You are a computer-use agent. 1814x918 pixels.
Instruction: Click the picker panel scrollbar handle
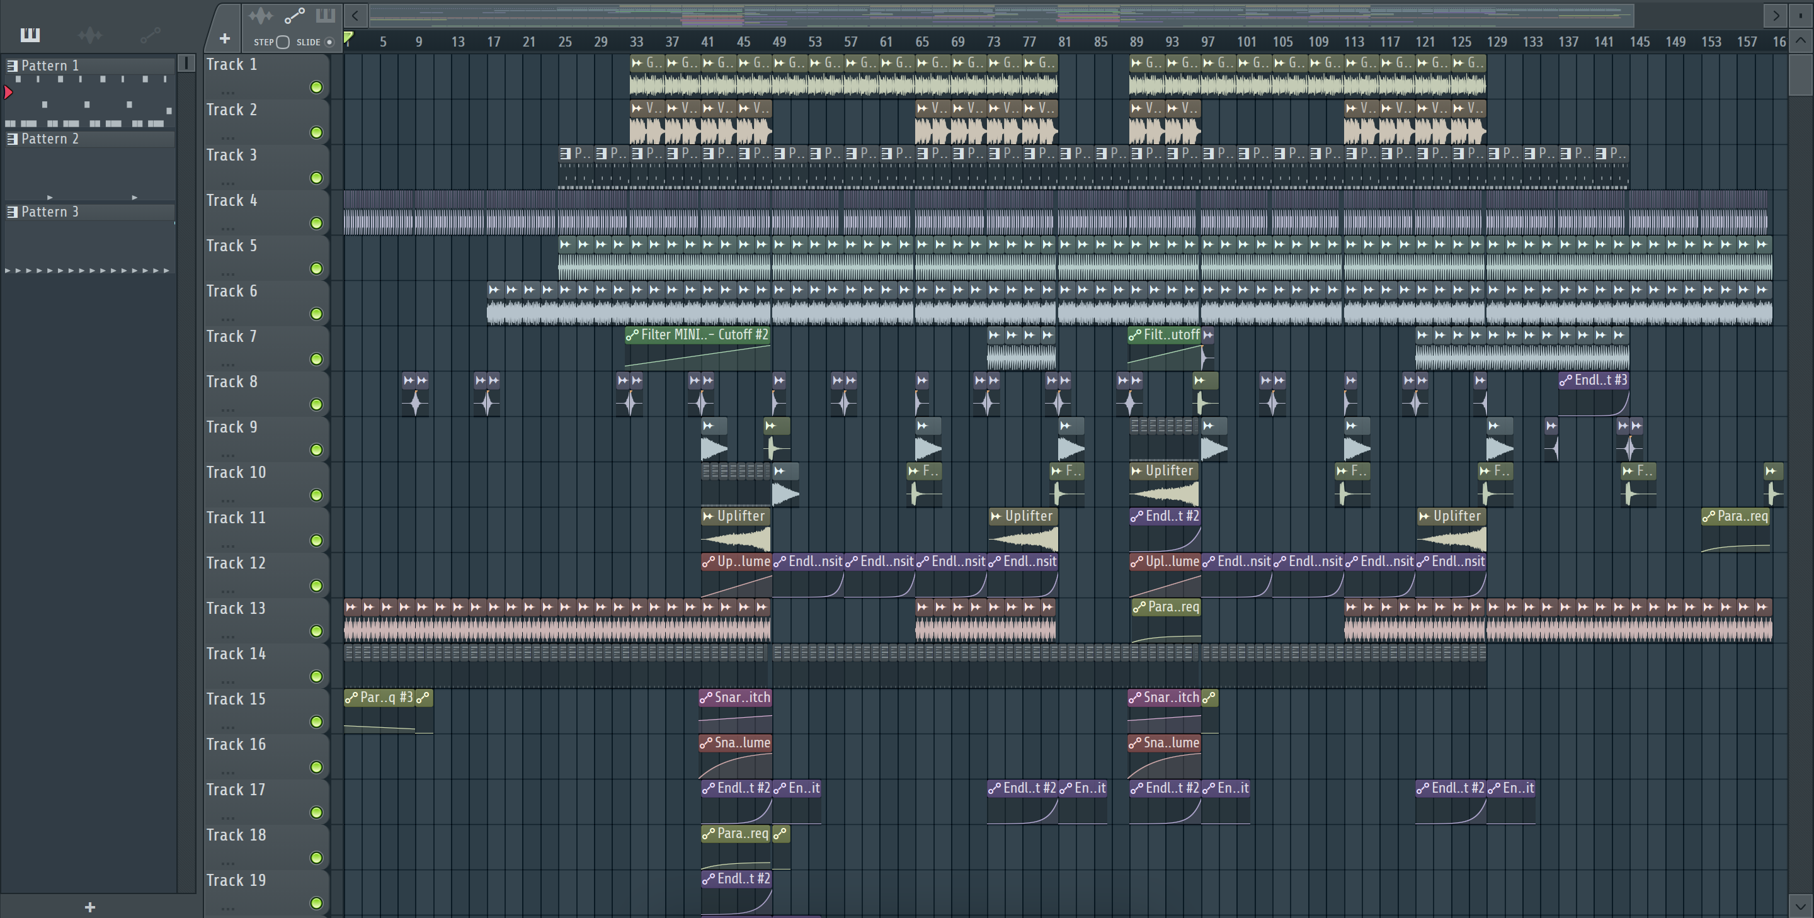(186, 64)
